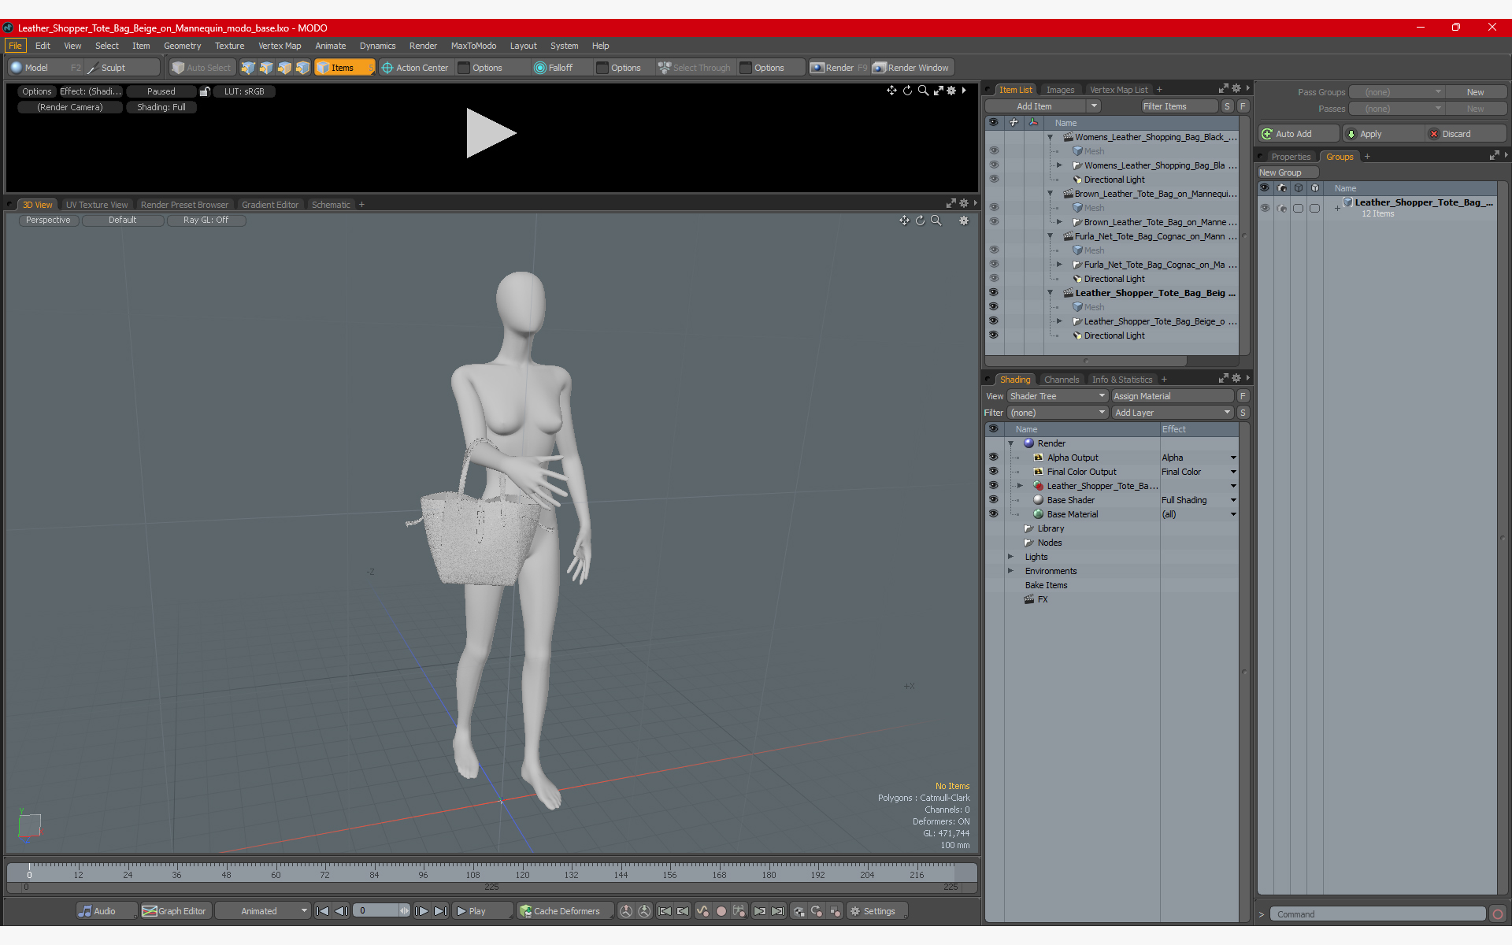This screenshot has height=945, width=1512.
Task: Open the Geometry menu
Action: pyautogui.click(x=182, y=46)
